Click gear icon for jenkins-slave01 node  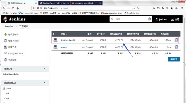(176, 40)
